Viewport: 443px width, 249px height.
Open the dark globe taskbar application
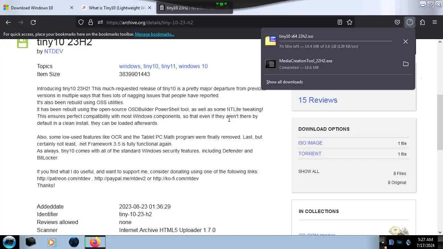click(74, 242)
